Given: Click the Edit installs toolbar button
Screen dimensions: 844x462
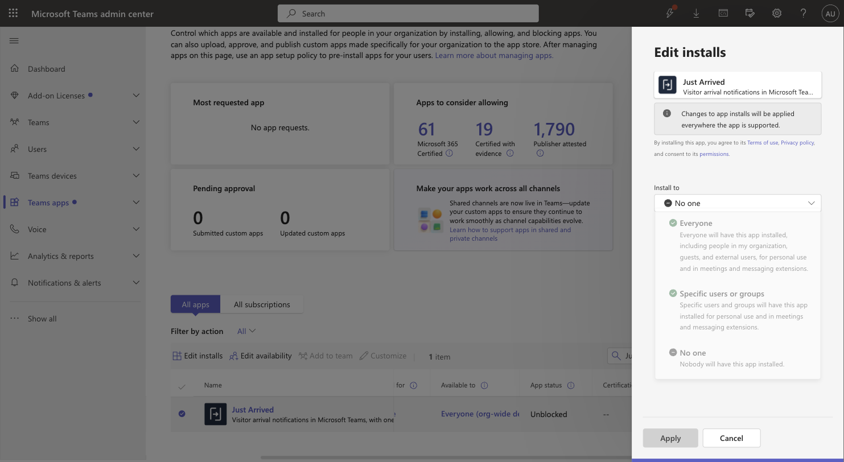Looking at the screenshot, I should [x=197, y=356].
